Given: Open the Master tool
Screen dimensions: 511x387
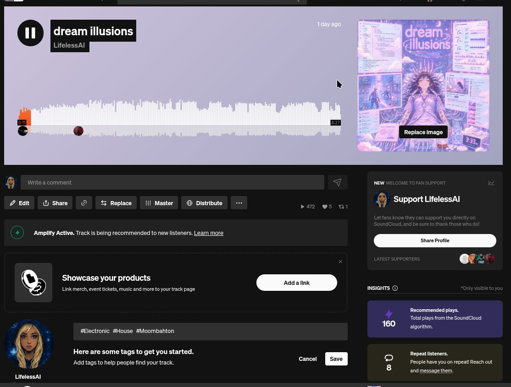Looking at the screenshot, I should click(159, 203).
